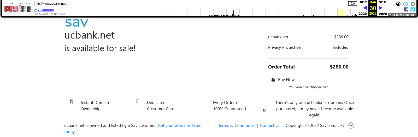Open Terms & Conditions link
Viewport: 418px width, 137px height.
coord(236,126)
